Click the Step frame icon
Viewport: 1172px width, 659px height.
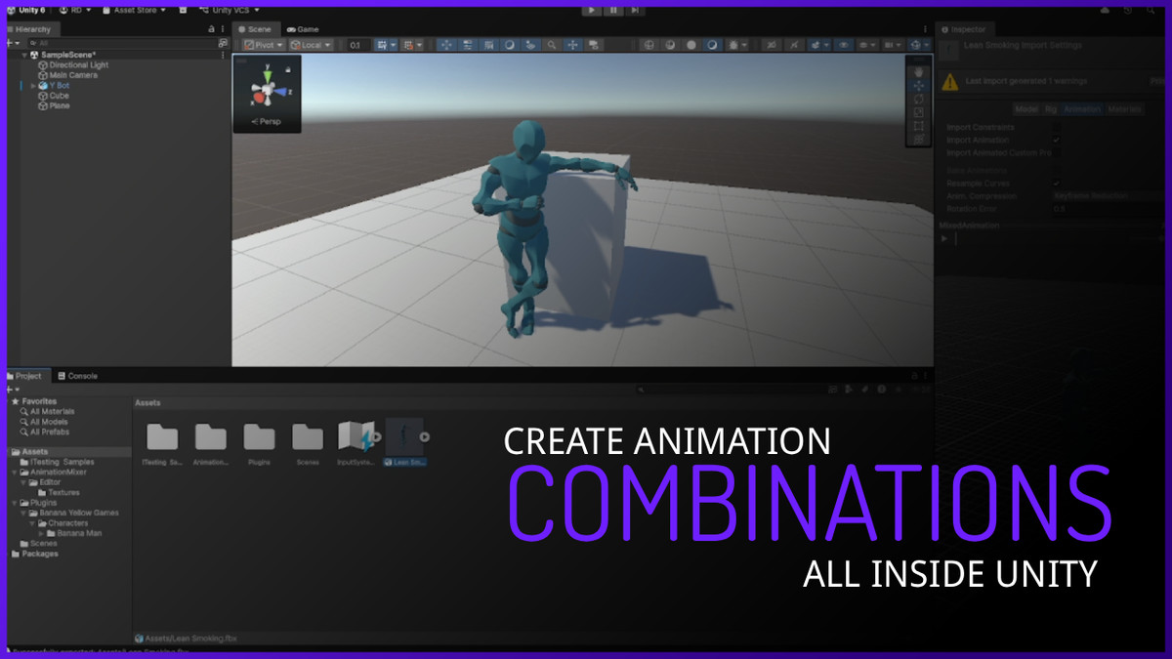(x=635, y=11)
